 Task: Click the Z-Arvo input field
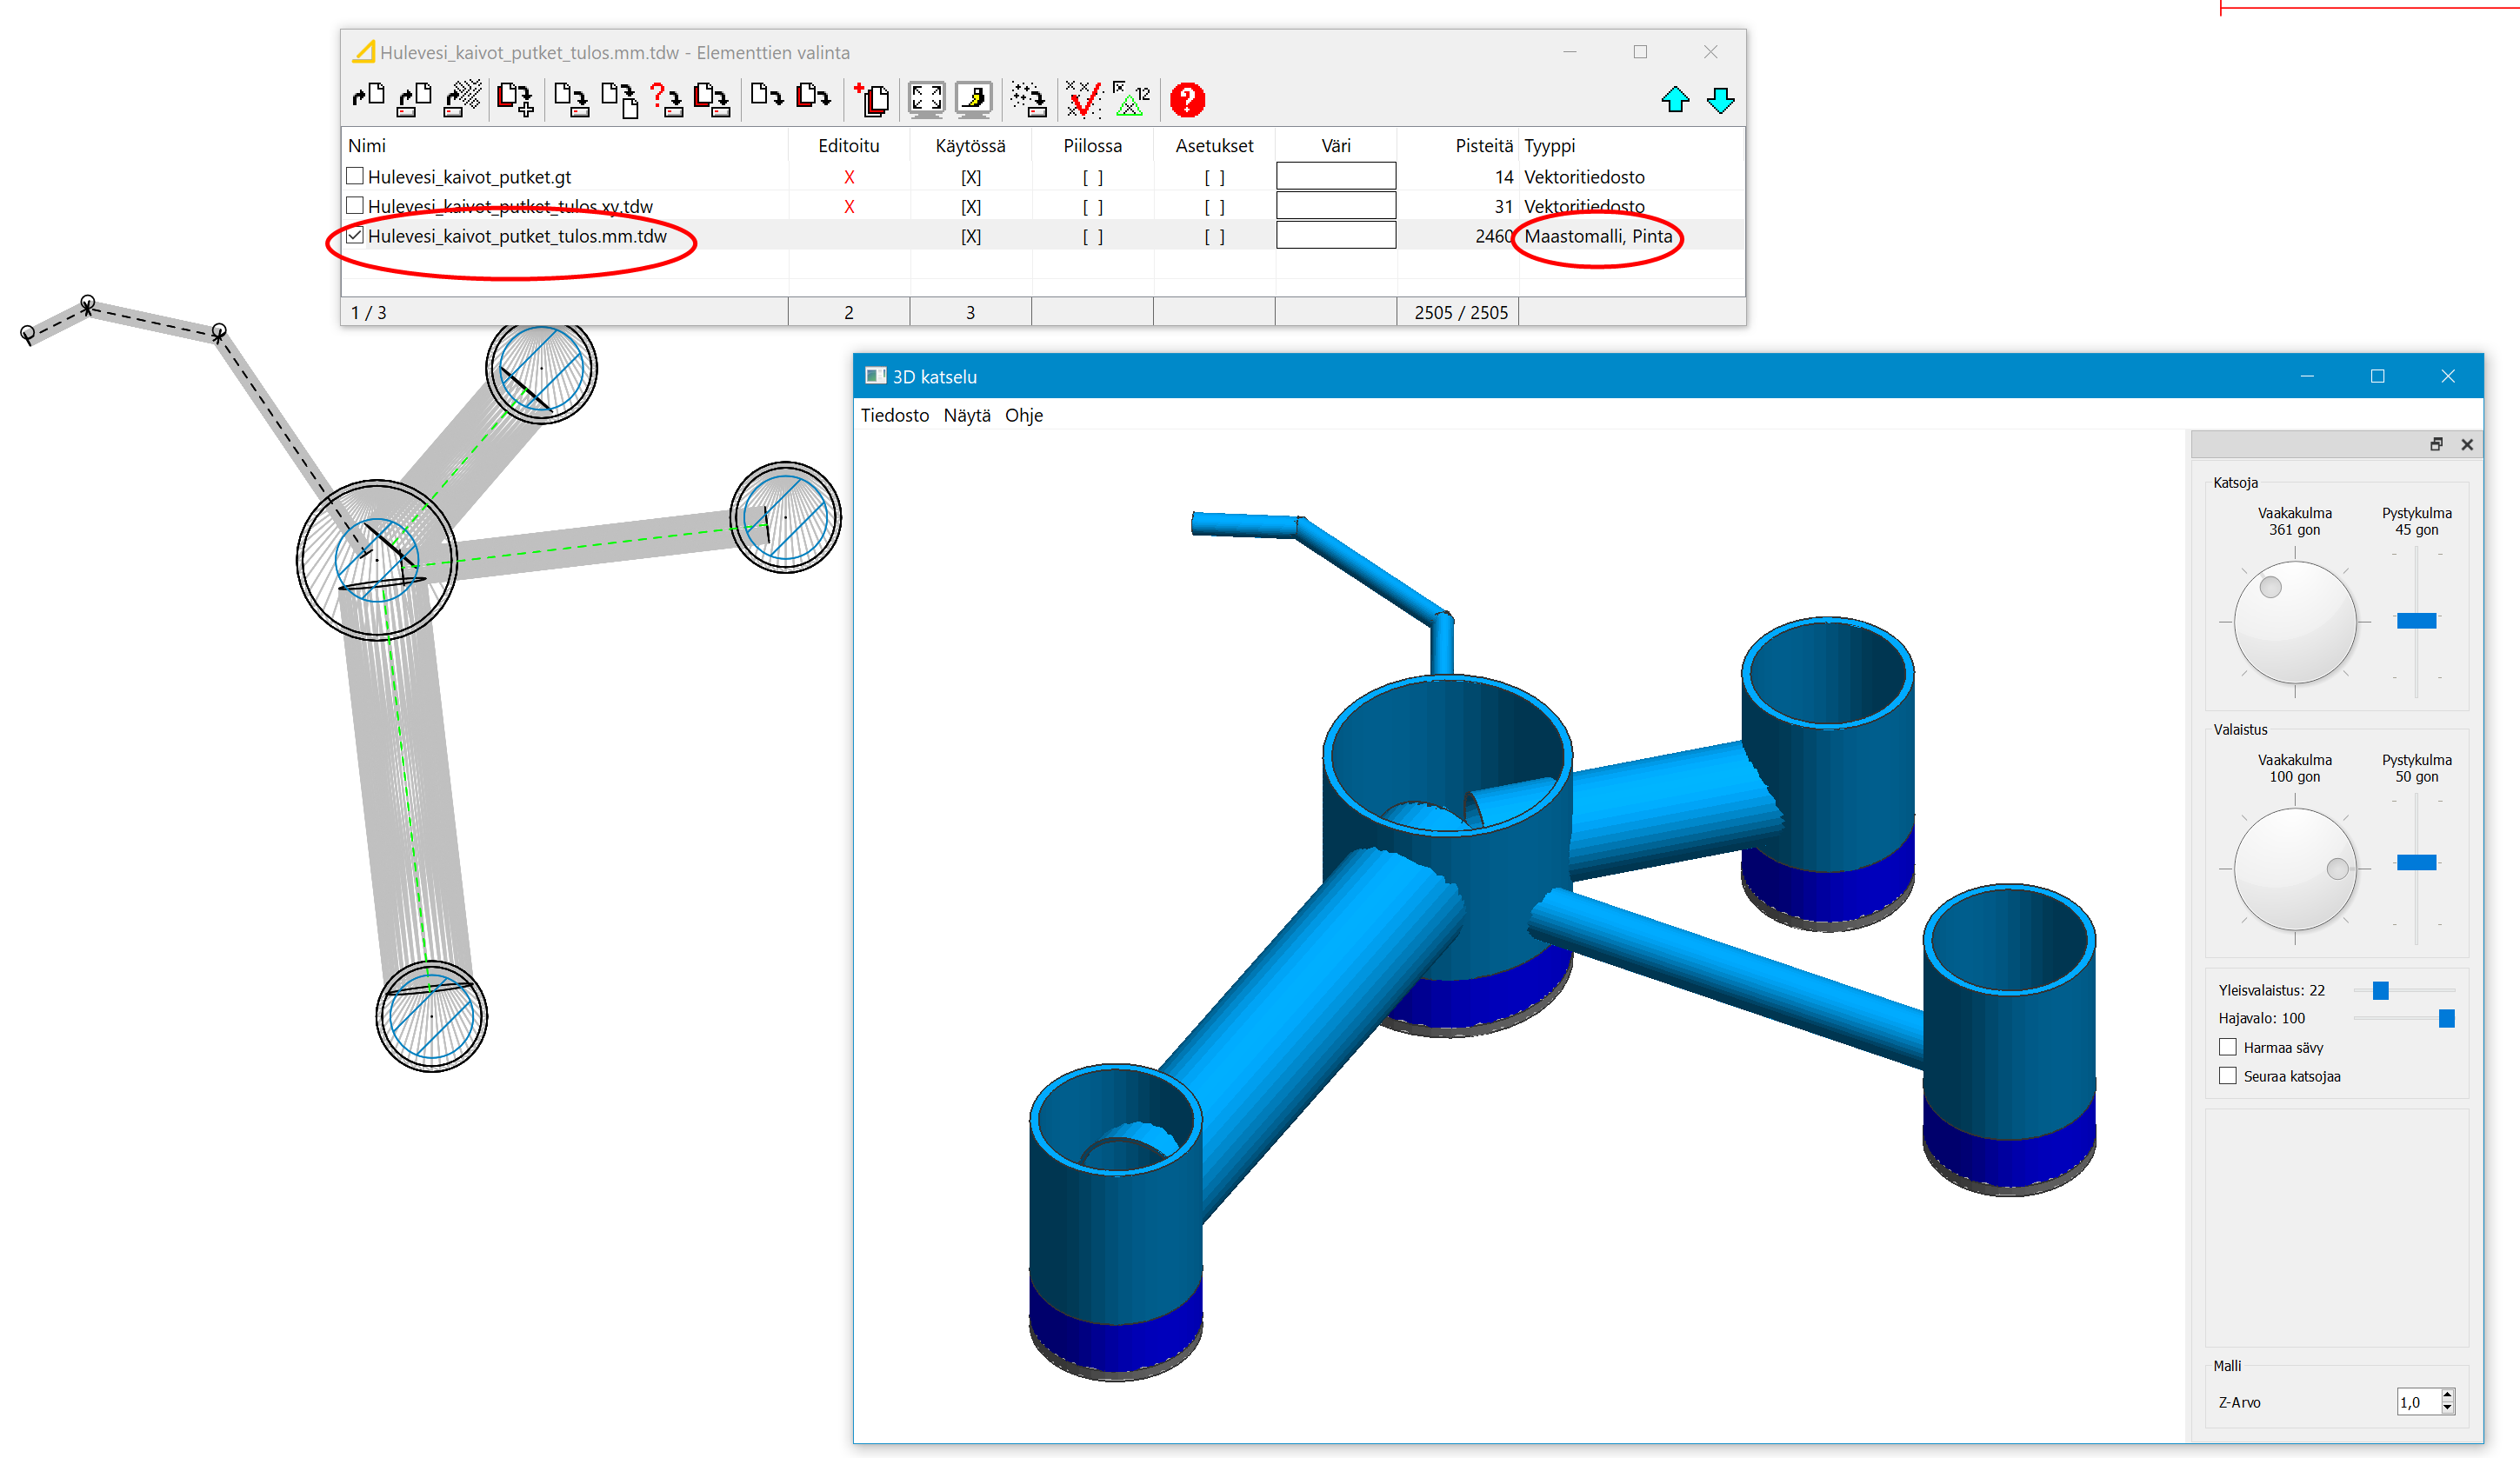click(x=2416, y=1402)
